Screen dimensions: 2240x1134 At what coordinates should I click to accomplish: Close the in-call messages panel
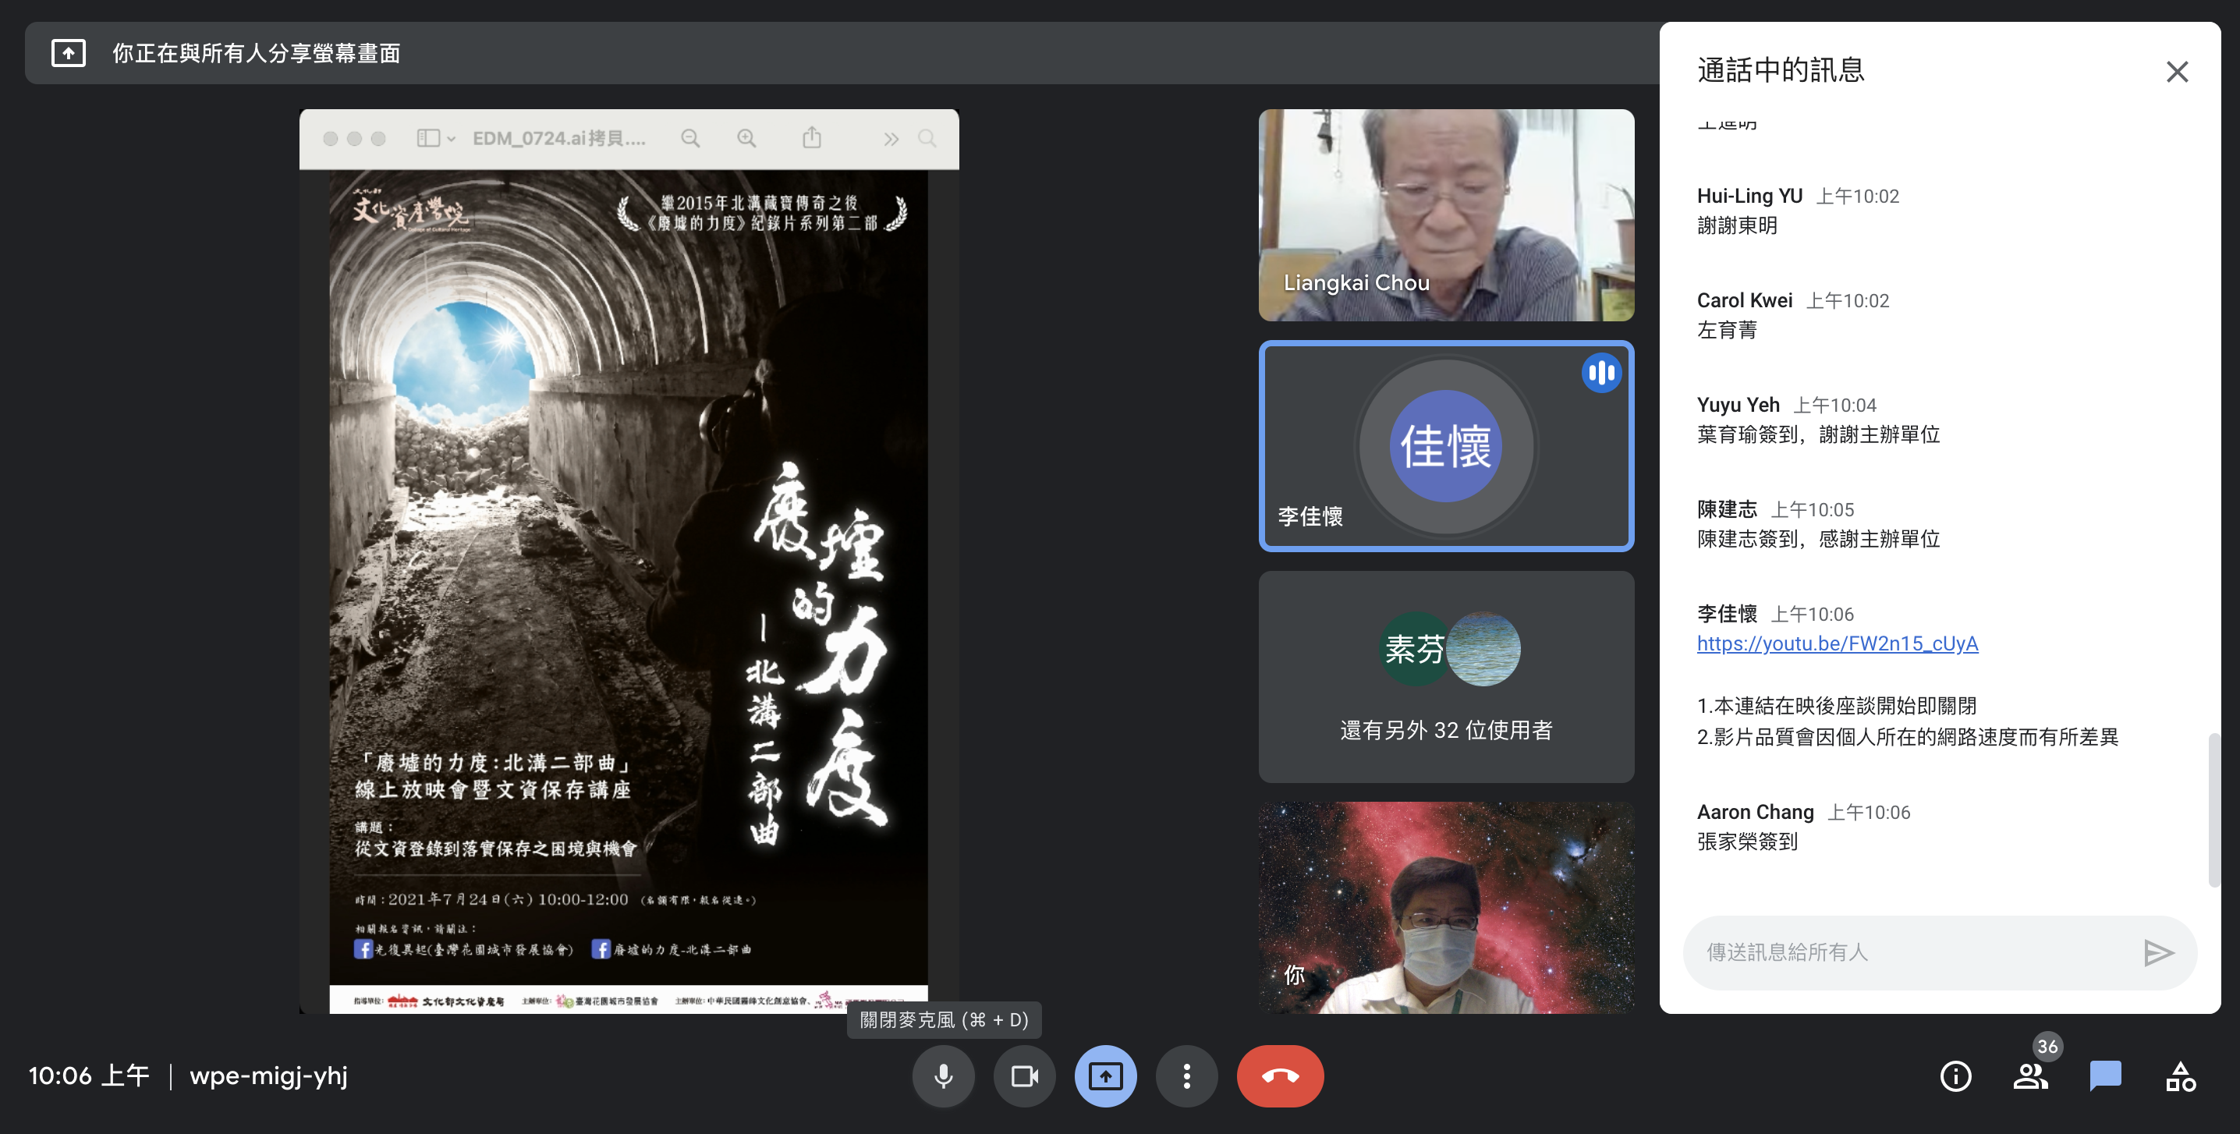click(2177, 71)
